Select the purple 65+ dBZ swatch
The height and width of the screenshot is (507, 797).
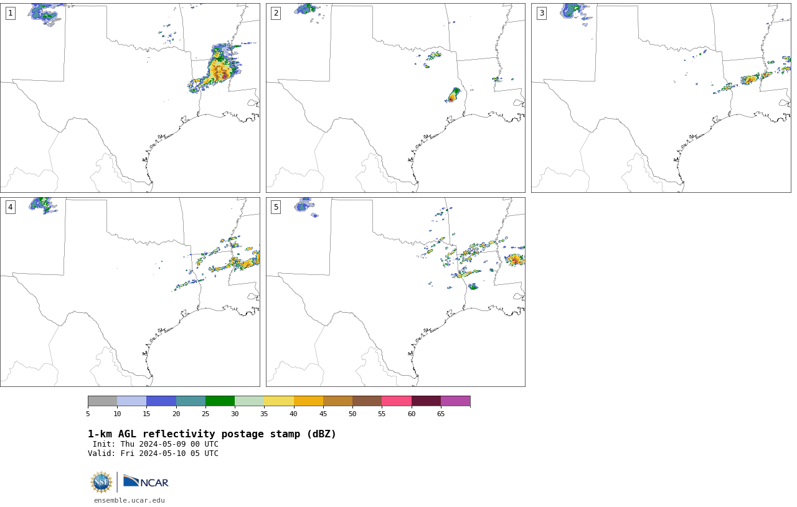click(456, 401)
